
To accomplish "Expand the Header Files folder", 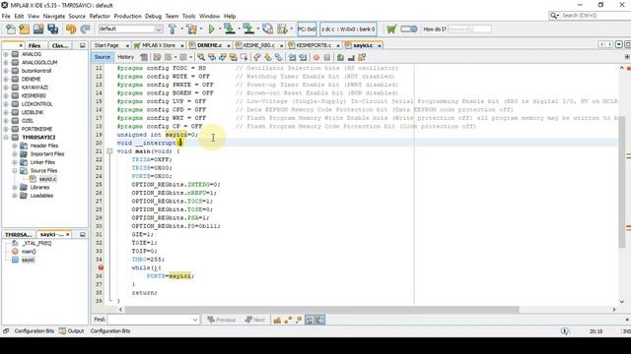I will click(15, 146).
